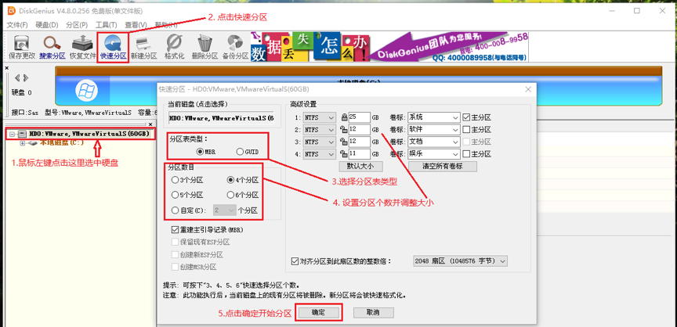Click size field of partition 4 (11 GB)

360,154
